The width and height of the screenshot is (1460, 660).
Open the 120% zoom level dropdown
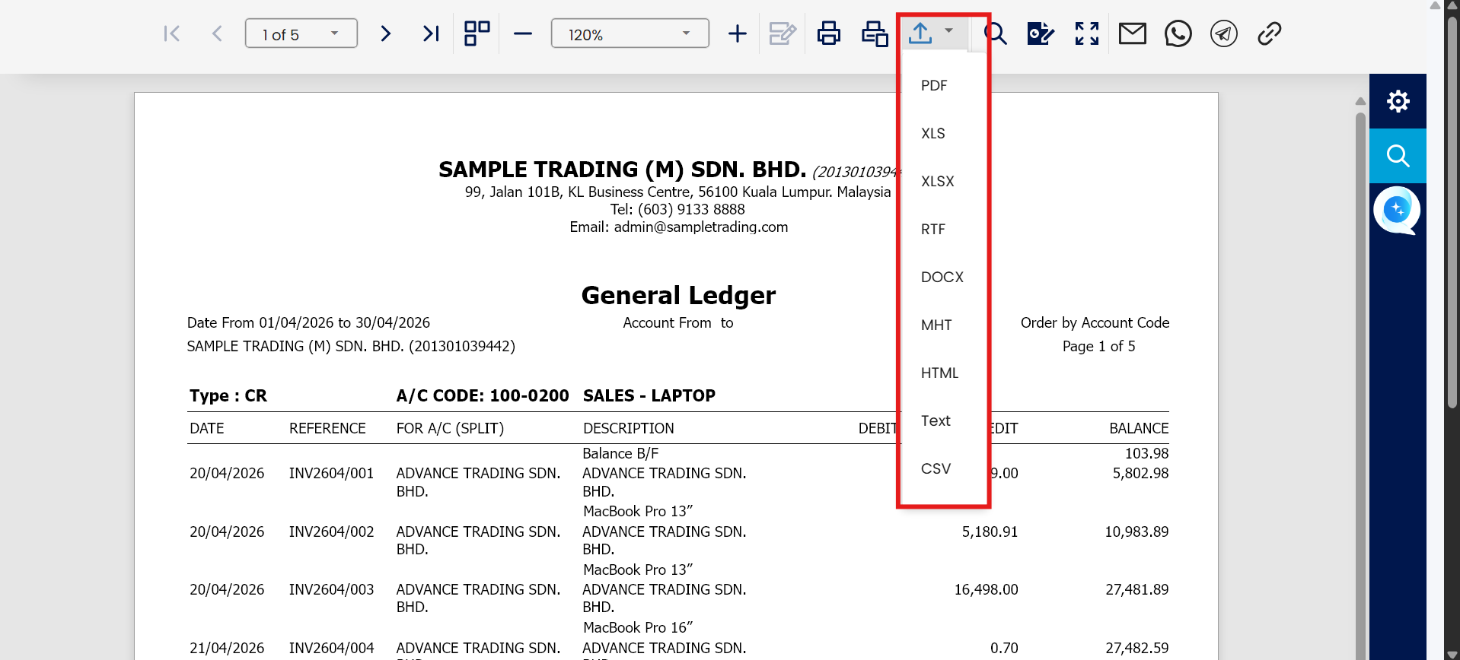pos(630,33)
